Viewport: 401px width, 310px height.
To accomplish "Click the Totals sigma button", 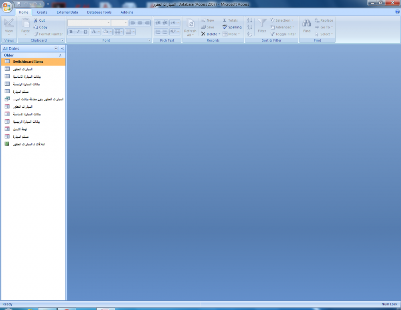I will [230, 20].
